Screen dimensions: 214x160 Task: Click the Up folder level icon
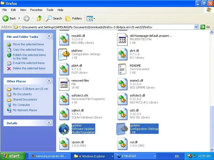[x=39, y=18]
